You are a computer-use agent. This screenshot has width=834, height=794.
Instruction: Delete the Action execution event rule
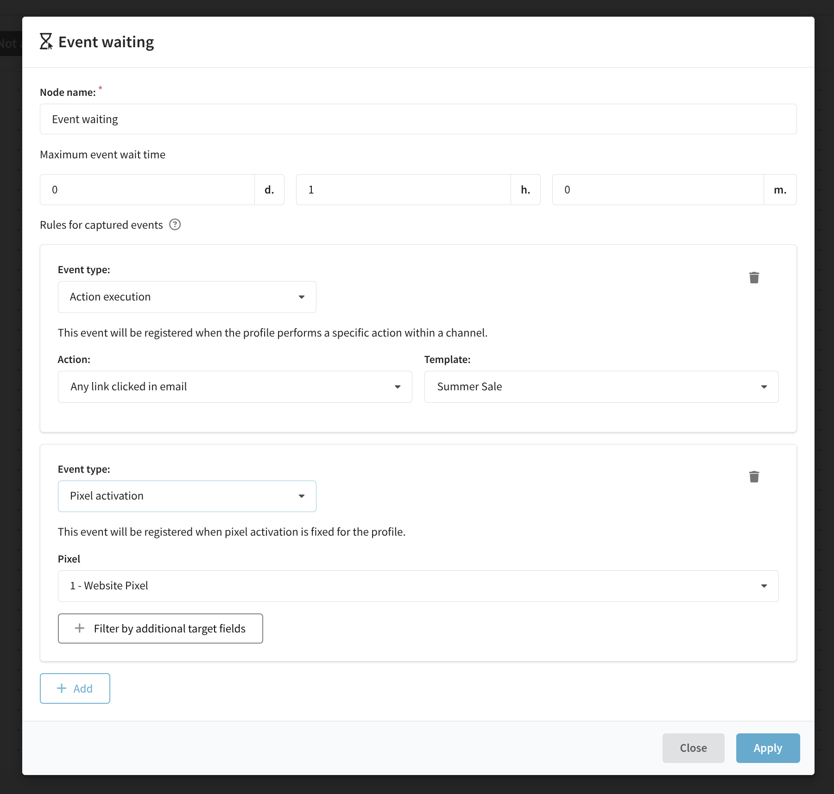click(754, 278)
